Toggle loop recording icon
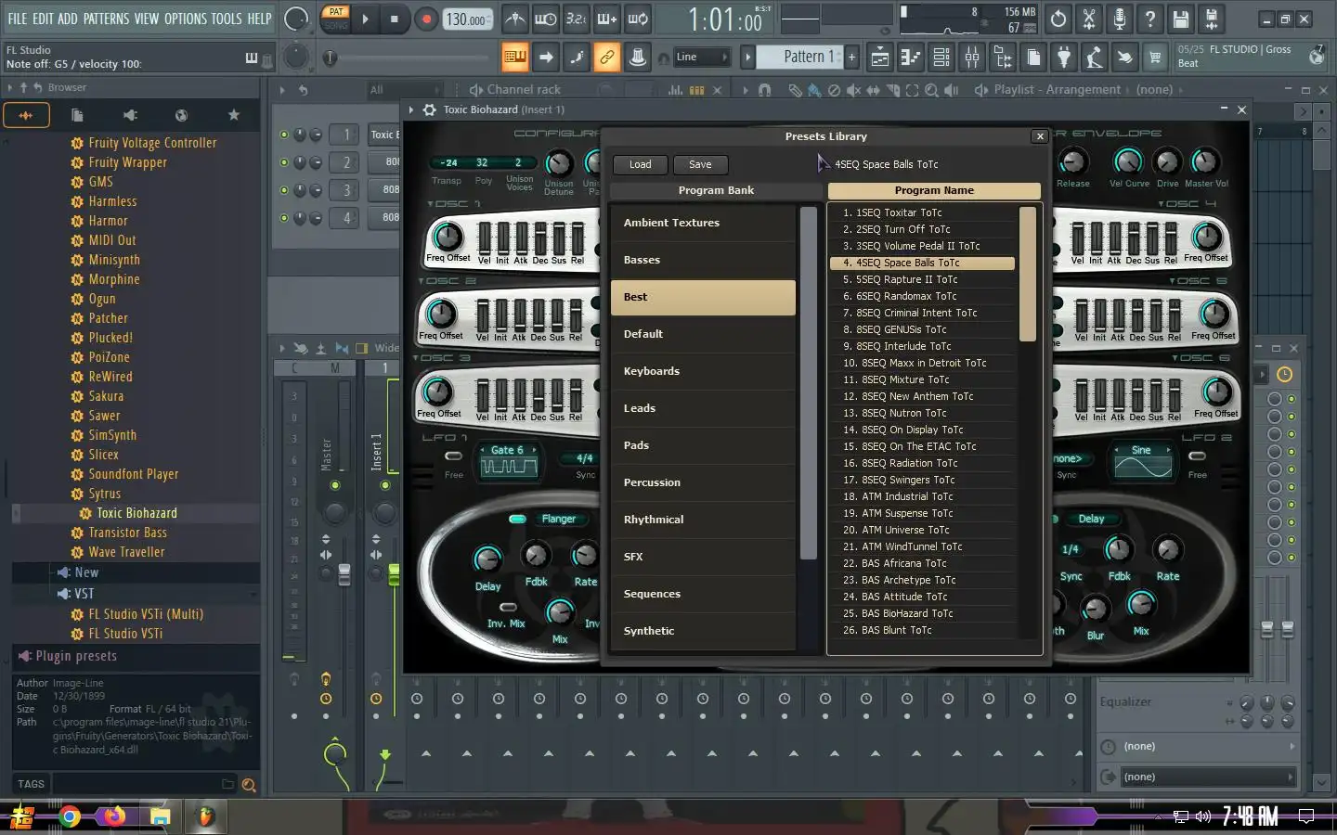 coord(638,19)
